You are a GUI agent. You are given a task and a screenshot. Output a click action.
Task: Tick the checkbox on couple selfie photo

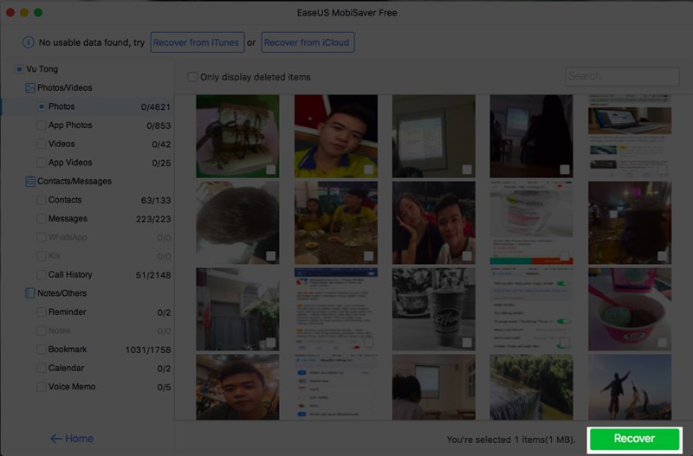467,256
